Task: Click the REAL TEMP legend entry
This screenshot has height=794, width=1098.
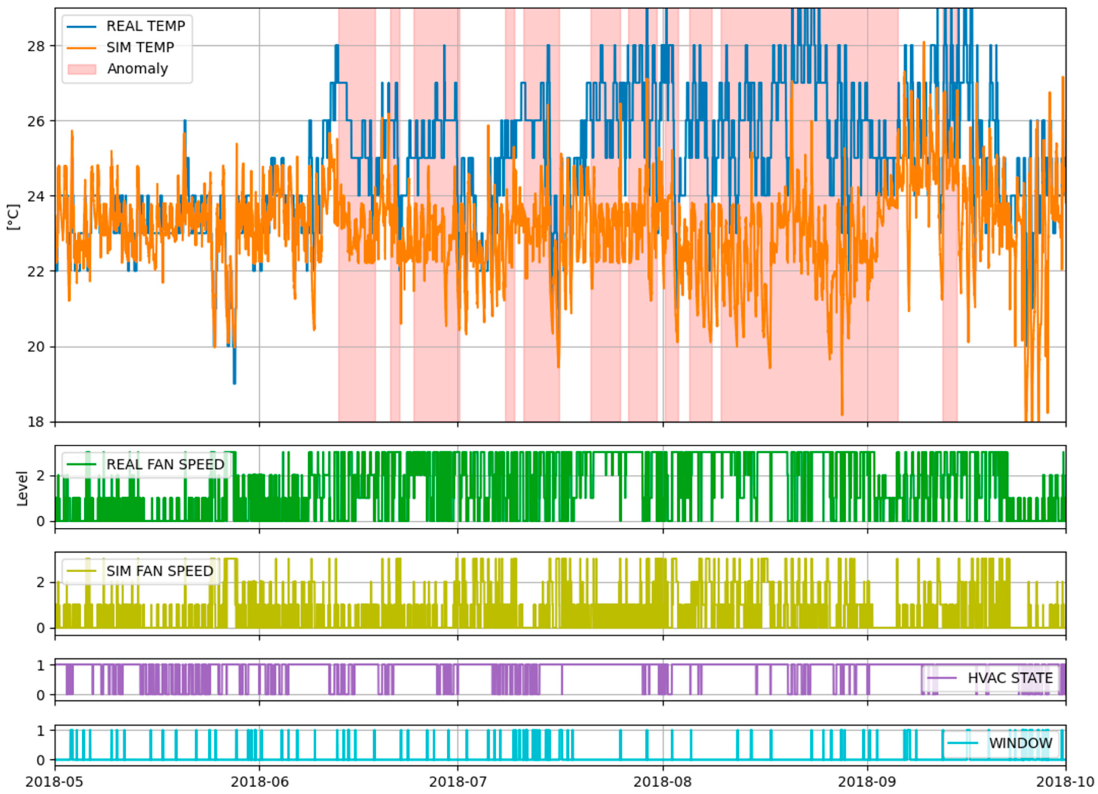Action: tap(145, 26)
